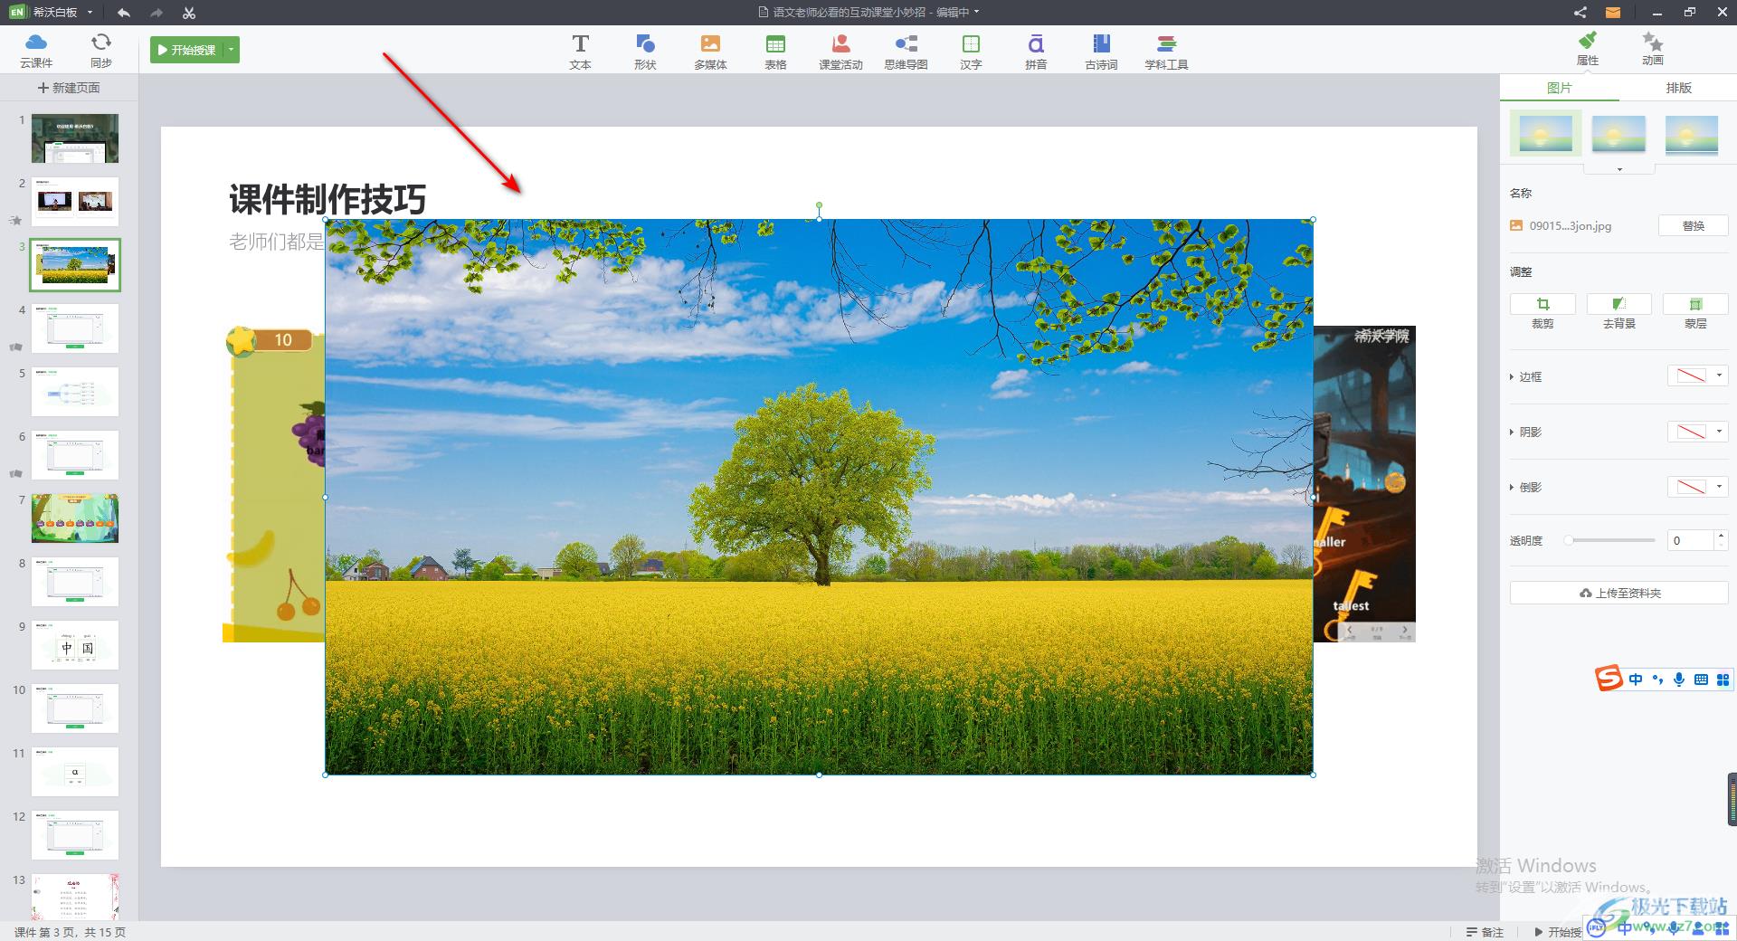1737x941 pixels.
Task: Click the scissors cut icon
Action: tap(188, 13)
